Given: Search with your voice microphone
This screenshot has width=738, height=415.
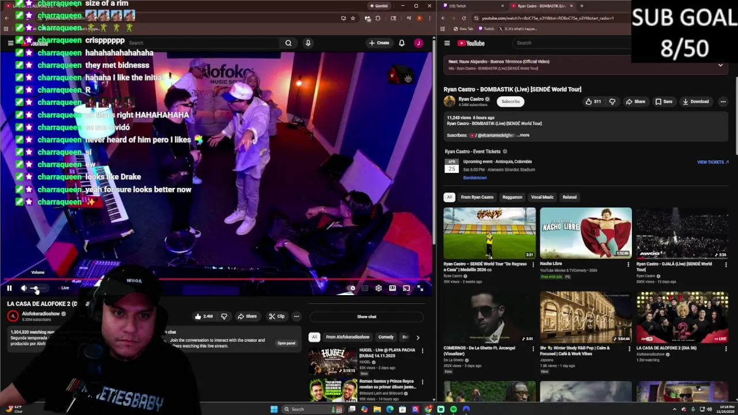Looking at the screenshot, I should click(x=308, y=43).
